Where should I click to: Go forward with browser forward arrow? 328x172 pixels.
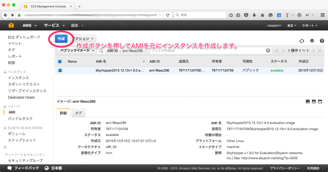[x=12, y=15]
